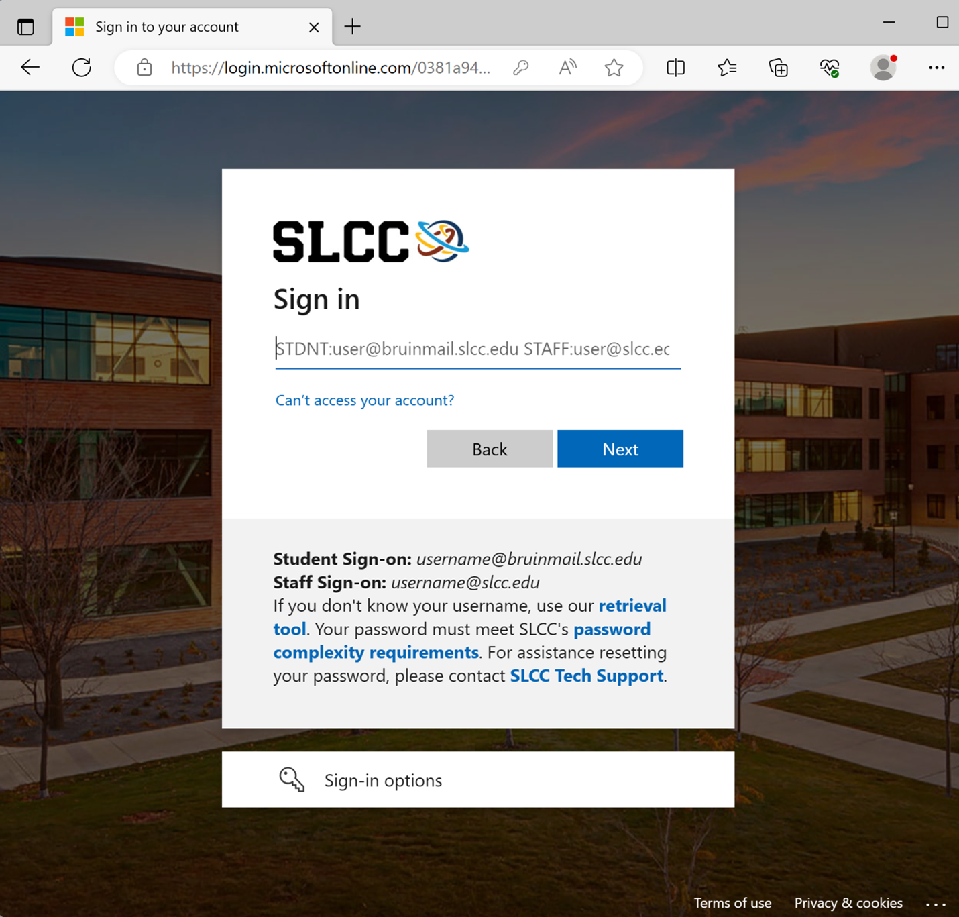Focus the email sign-in field
The width and height of the screenshot is (959, 917).
[x=477, y=349]
